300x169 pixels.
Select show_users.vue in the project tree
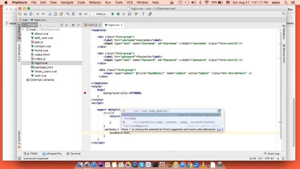tap(44, 71)
